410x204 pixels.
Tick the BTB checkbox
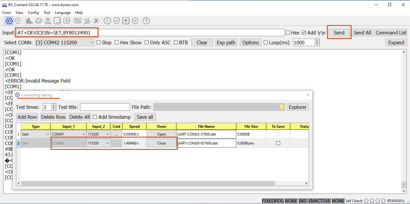pyautogui.click(x=176, y=42)
